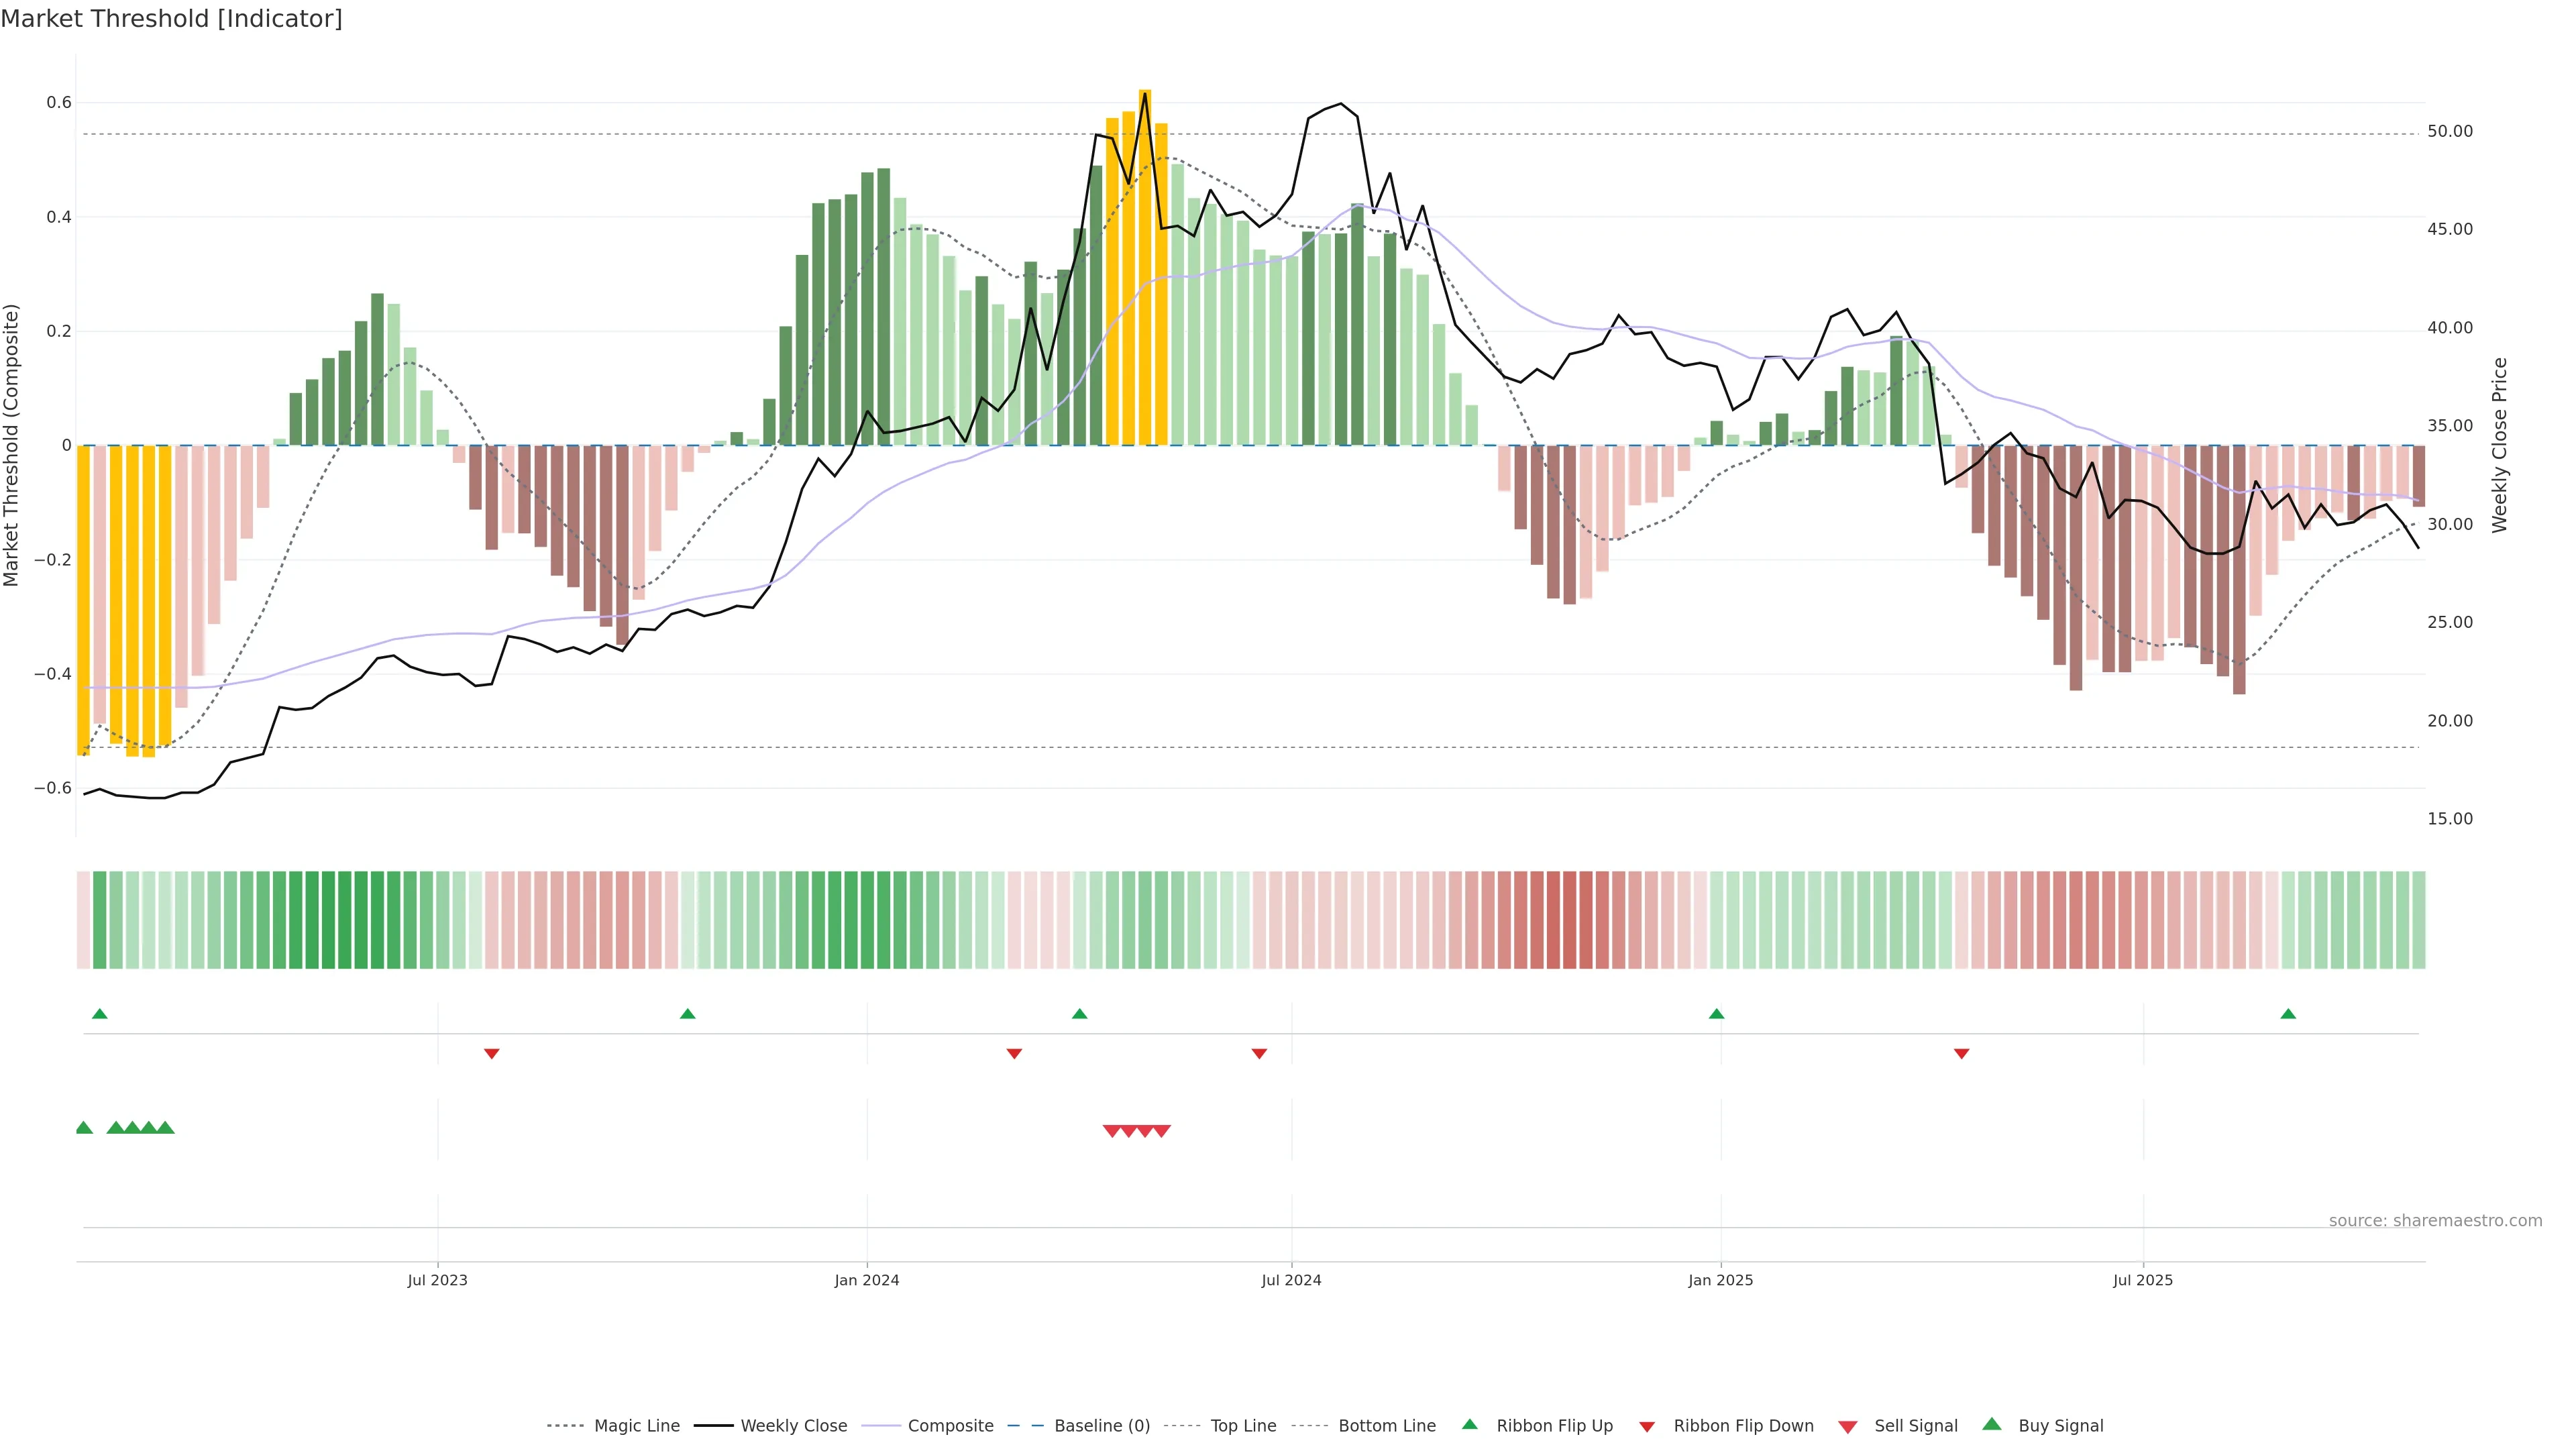Click the Jan 2024 x-axis label
2576x1449 pixels.
[867, 1280]
